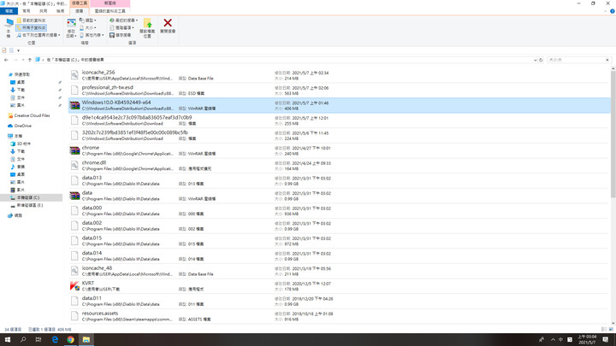616x346 pixels.
Task: Open the recent locations dropdown near Back arrow
Action: [23, 60]
